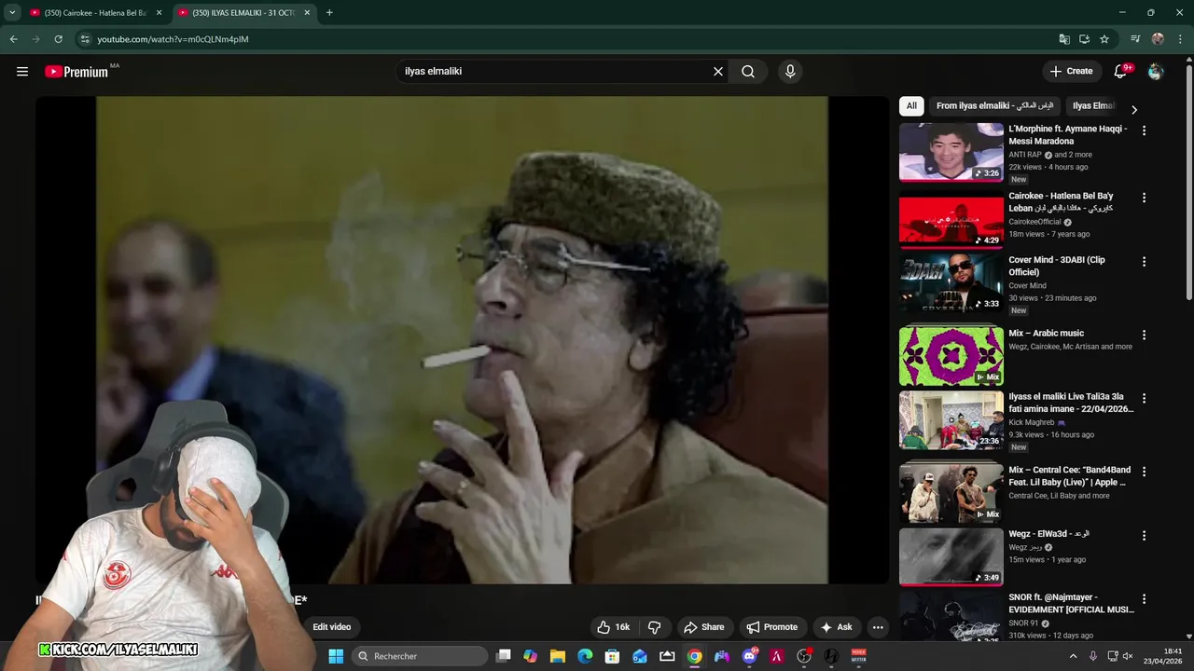
Task: Like the video with thumbs up
Action: (614, 627)
